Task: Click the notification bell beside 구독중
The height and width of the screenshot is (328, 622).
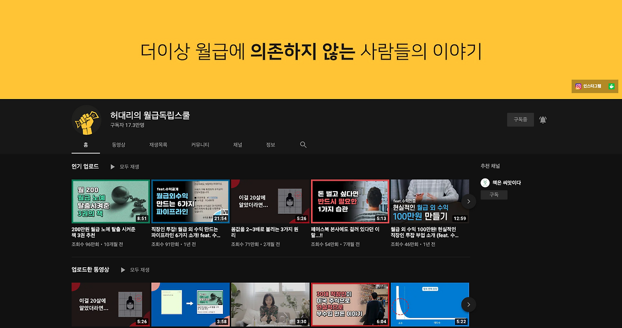Action: pyautogui.click(x=542, y=119)
